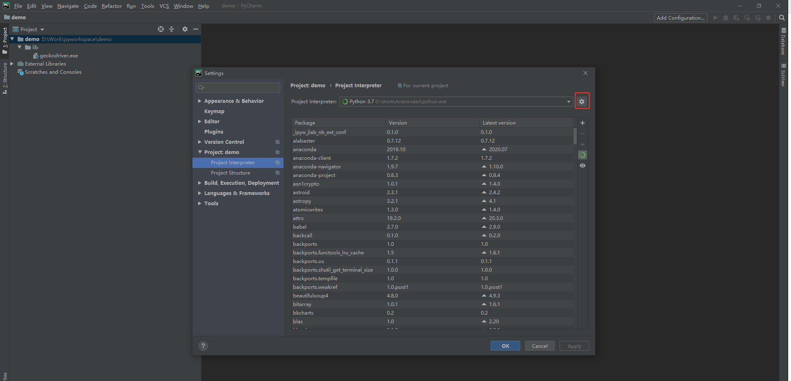Cancel the Settings dialog

pyautogui.click(x=540, y=346)
